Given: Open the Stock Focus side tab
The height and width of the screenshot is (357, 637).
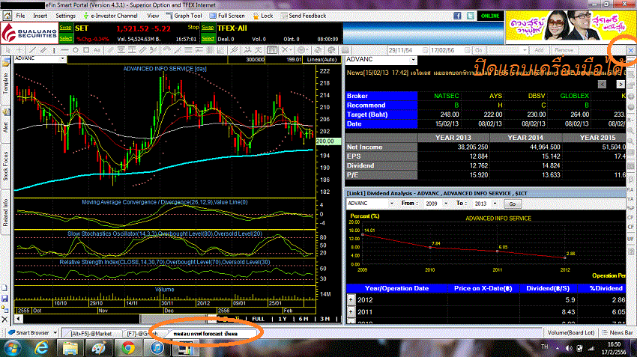Looking at the screenshot, I should (5, 166).
